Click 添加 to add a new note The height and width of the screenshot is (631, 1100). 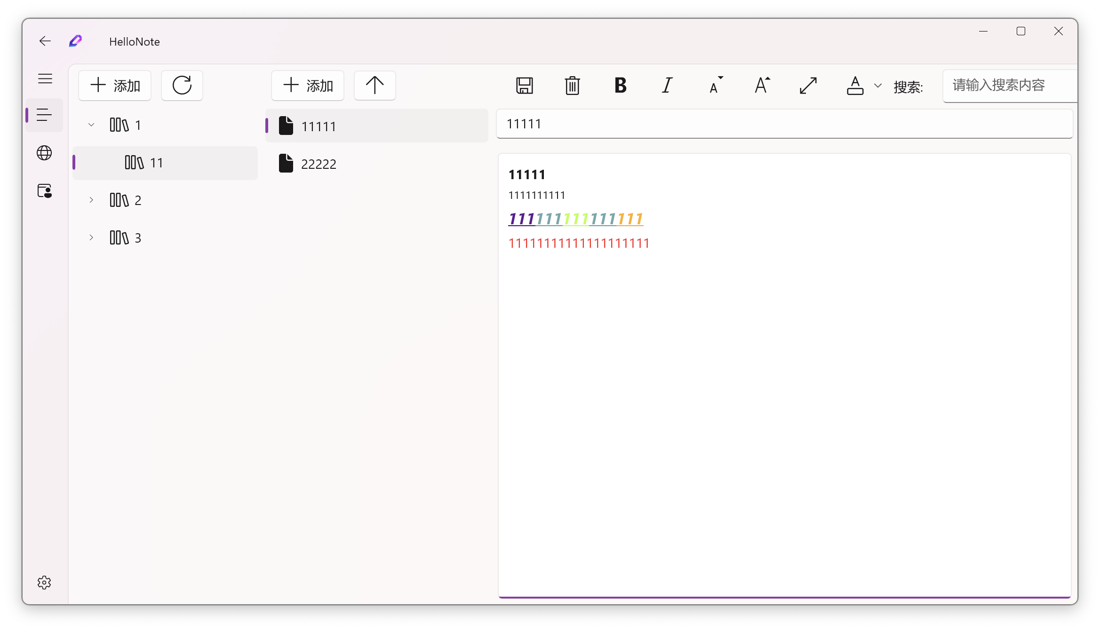307,85
